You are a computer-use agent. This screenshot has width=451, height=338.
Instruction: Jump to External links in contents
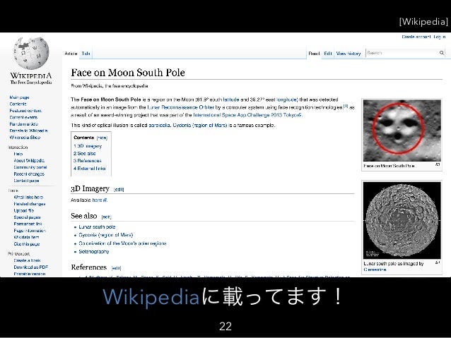pyautogui.click(x=90, y=169)
